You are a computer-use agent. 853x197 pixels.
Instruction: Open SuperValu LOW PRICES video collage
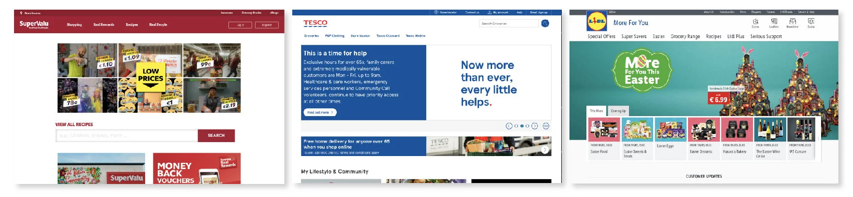click(x=149, y=78)
